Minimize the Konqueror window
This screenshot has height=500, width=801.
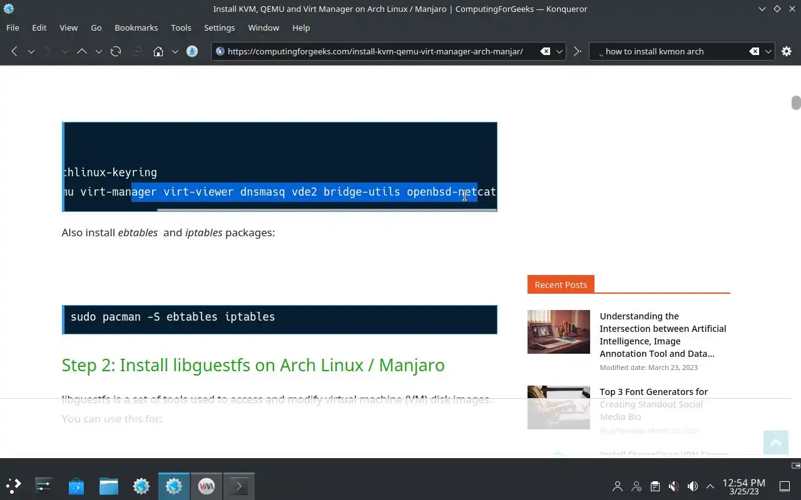coord(762,9)
